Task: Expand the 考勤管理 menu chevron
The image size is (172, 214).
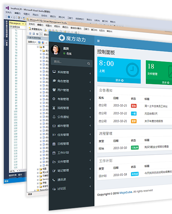Action: (x=90, y=100)
